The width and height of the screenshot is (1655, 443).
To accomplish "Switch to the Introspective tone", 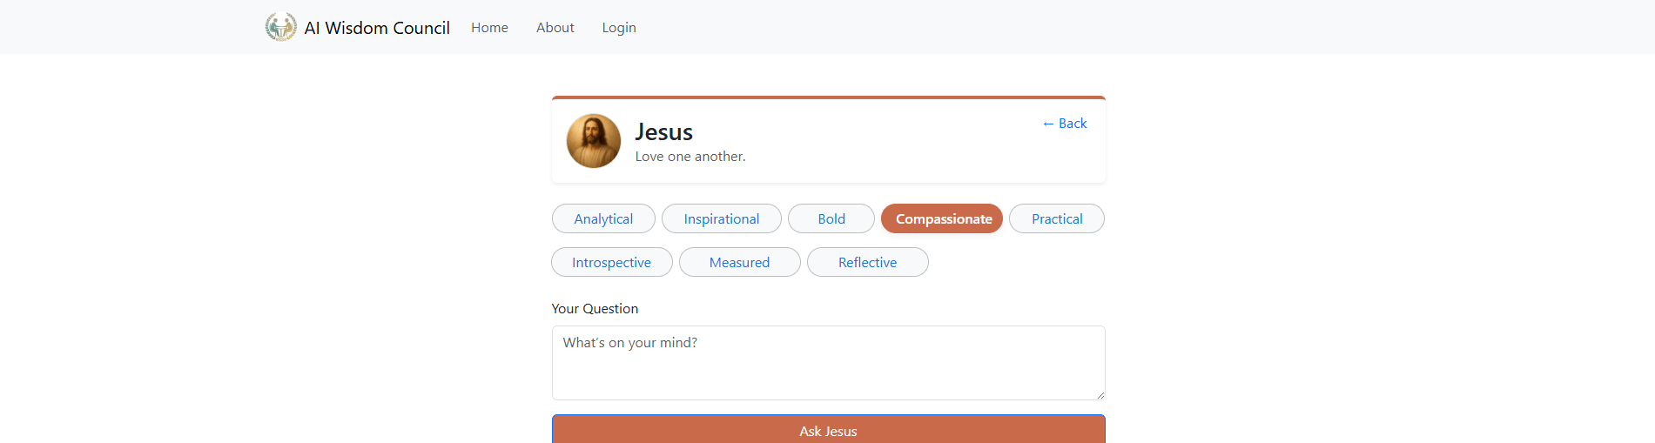I will coord(611,263).
